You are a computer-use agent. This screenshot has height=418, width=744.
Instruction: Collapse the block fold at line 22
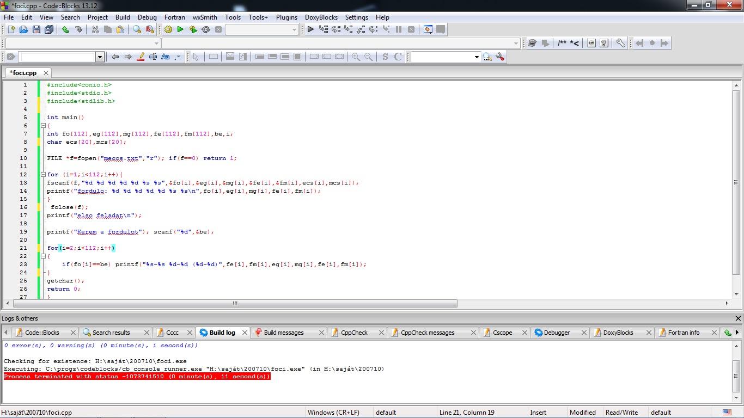(x=42, y=256)
